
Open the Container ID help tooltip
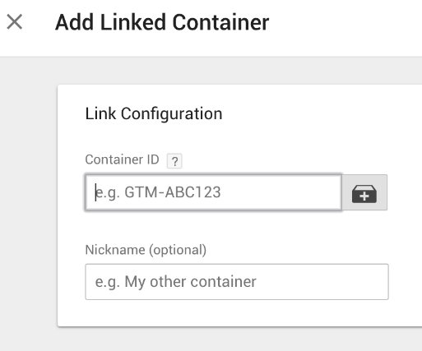click(174, 161)
